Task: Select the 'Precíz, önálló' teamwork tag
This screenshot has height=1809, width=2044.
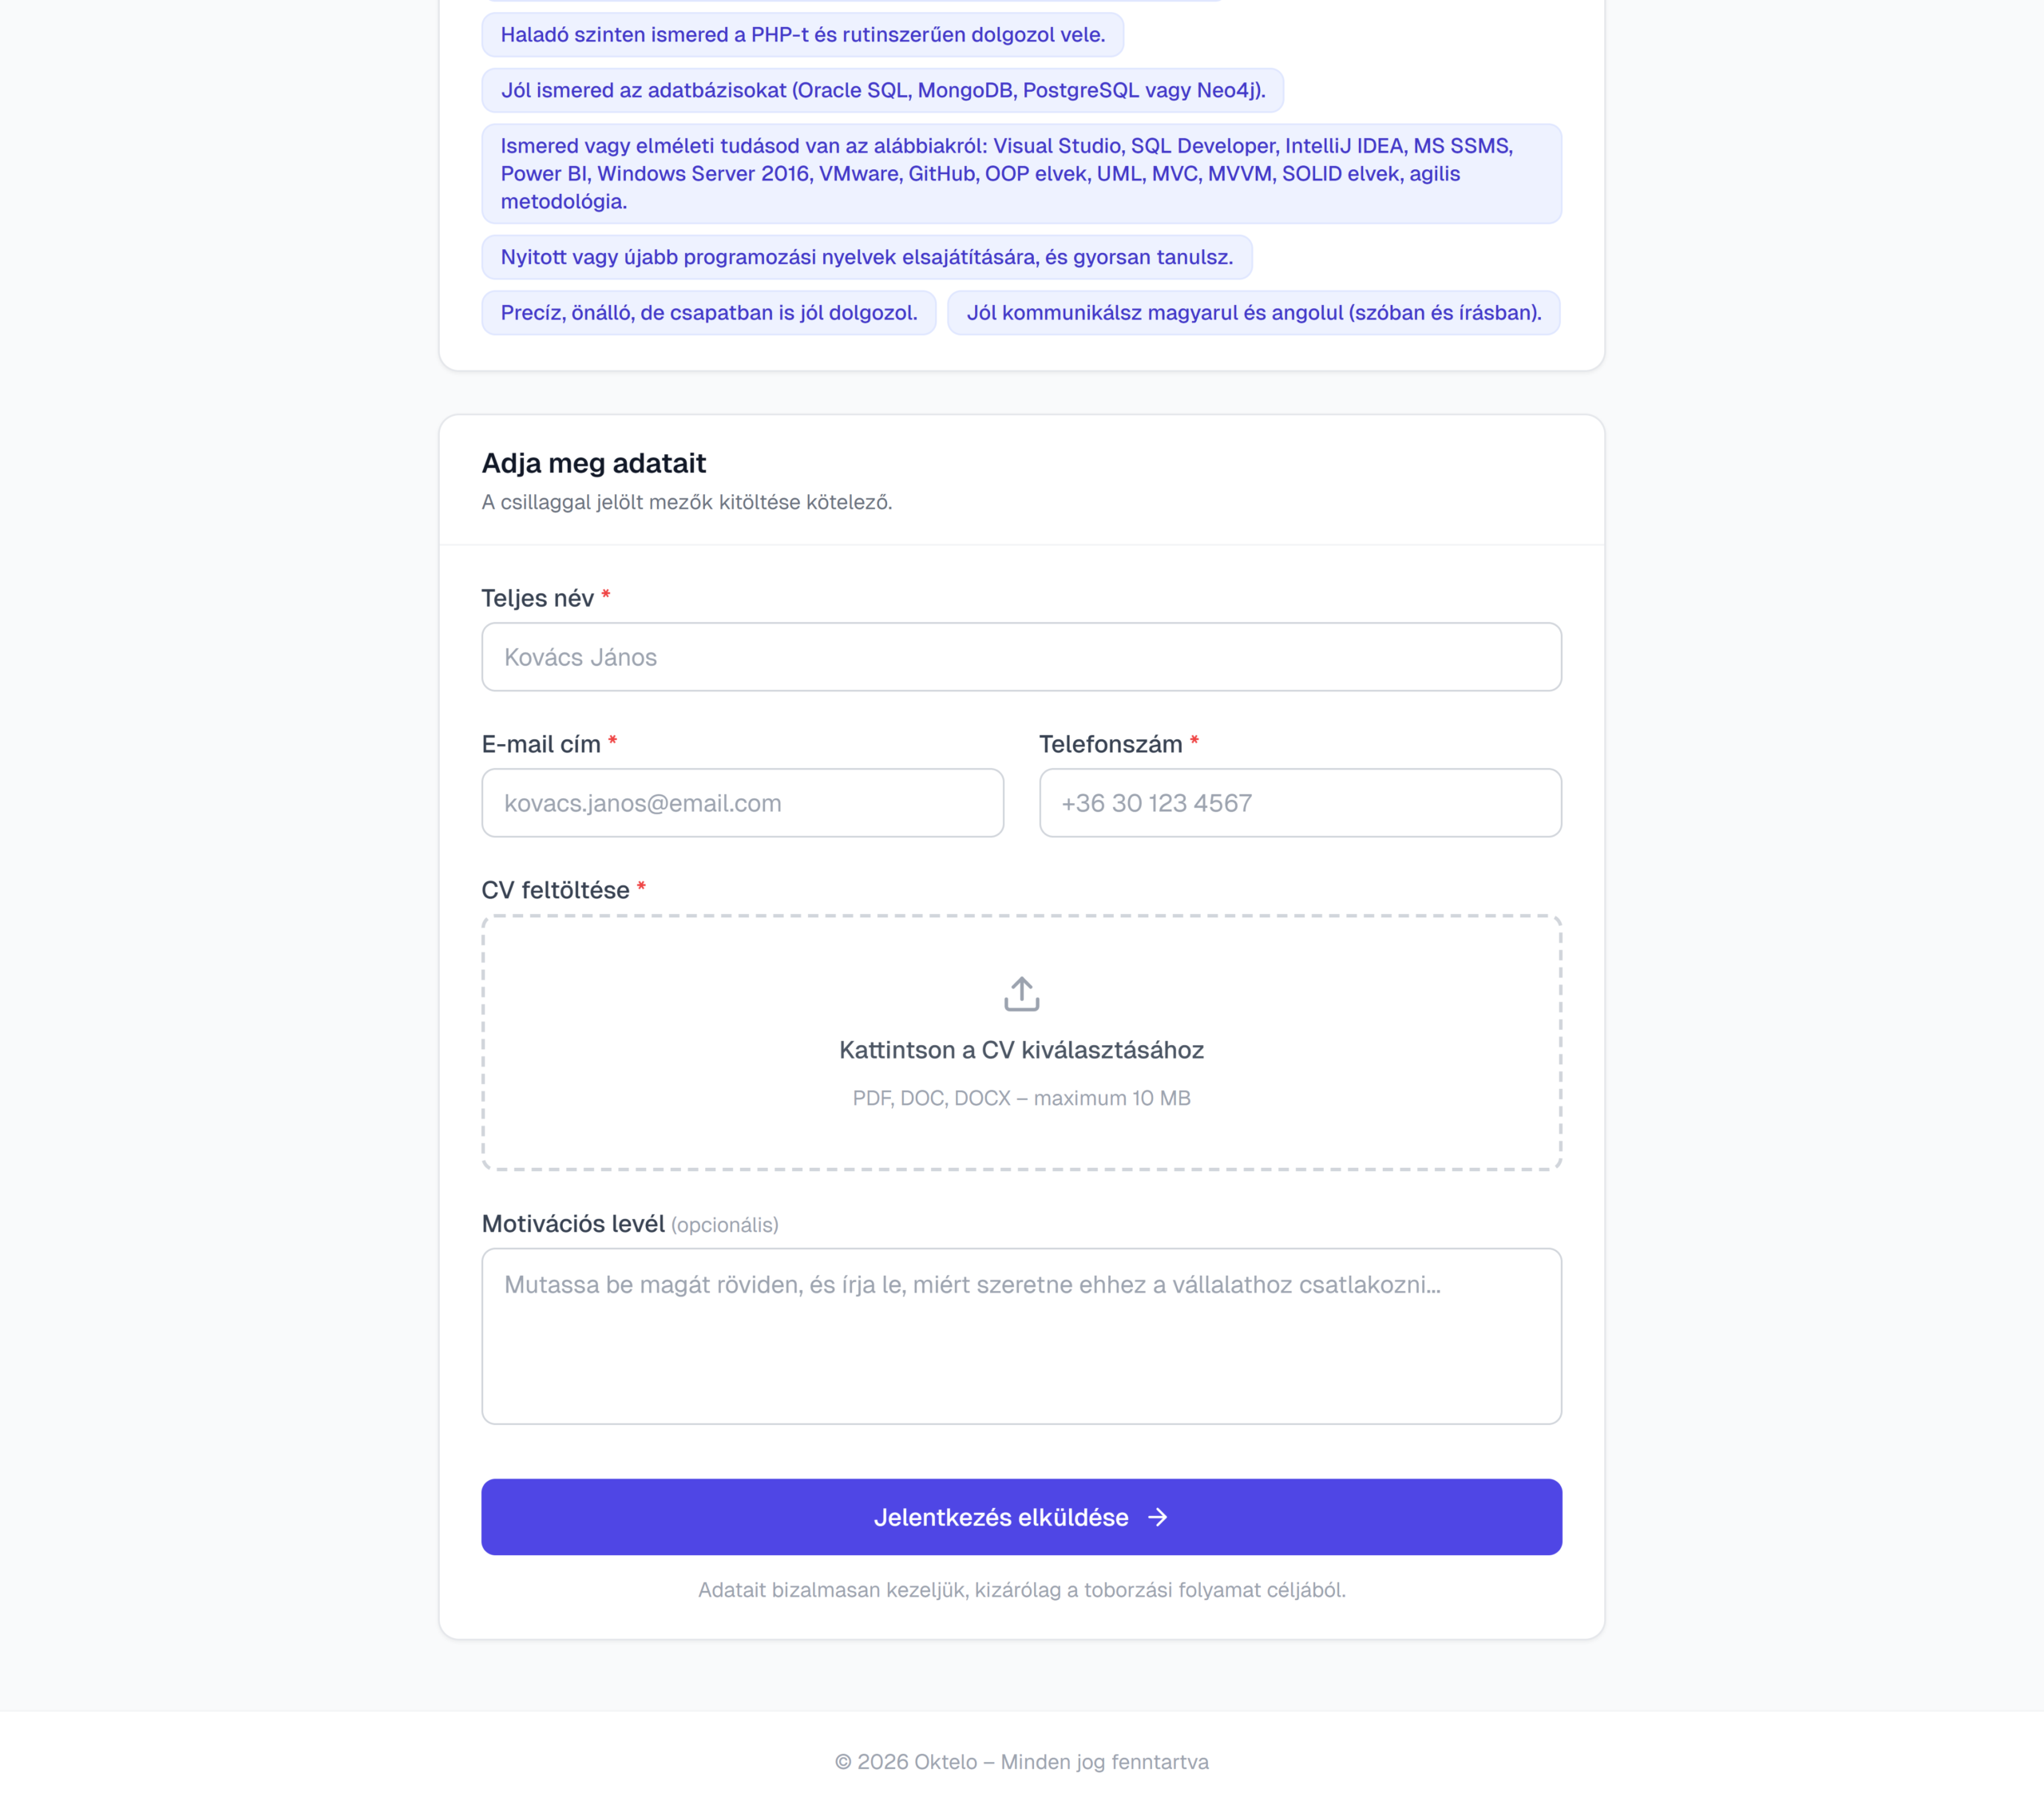Action: pyautogui.click(x=708, y=313)
